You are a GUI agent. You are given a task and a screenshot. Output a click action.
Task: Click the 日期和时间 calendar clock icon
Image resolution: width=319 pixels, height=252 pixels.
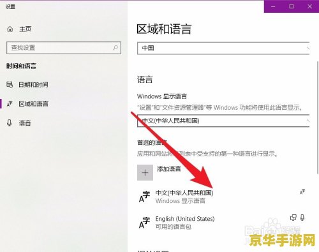10,85
